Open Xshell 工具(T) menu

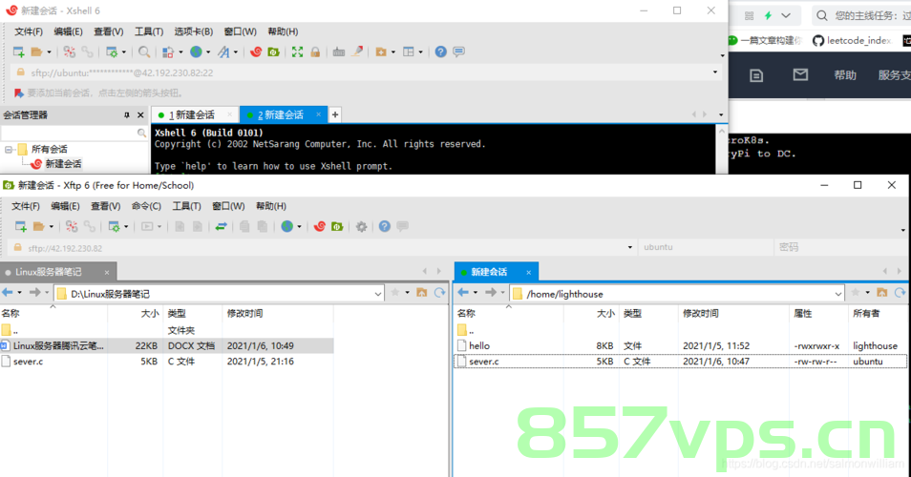(x=149, y=31)
